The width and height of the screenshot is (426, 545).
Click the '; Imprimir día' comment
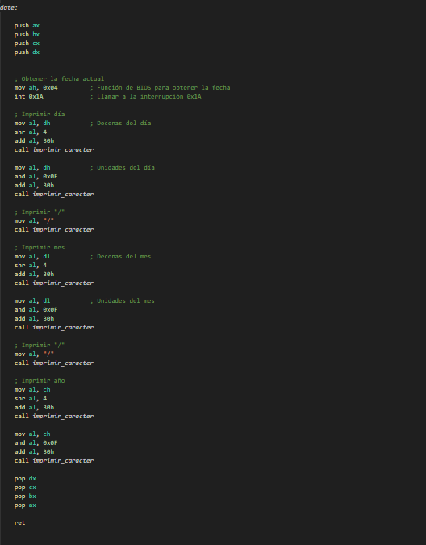40,114
